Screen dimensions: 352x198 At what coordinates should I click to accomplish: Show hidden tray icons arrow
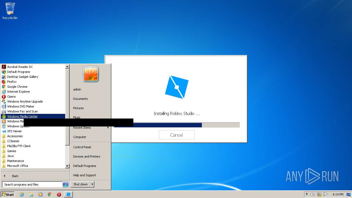click(x=307, y=194)
